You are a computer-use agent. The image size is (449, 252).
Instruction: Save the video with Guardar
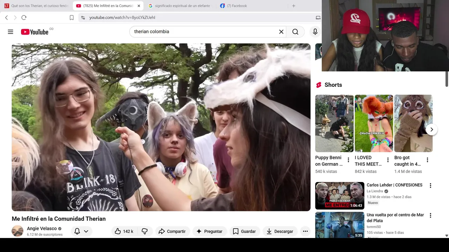point(244,231)
